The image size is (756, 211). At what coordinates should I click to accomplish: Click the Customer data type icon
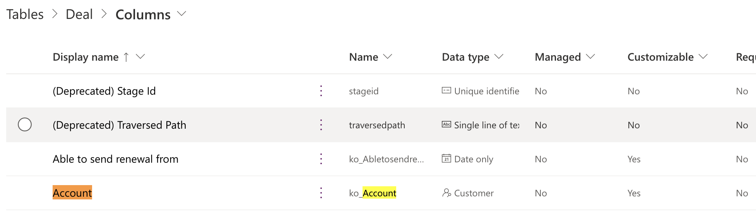pyautogui.click(x=446, y=193)
